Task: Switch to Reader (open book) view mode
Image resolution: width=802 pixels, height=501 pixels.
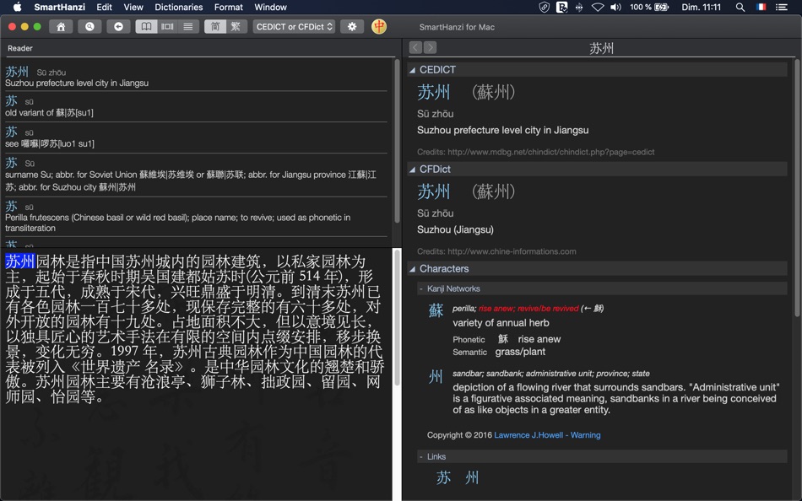Action: coord(146,27)
